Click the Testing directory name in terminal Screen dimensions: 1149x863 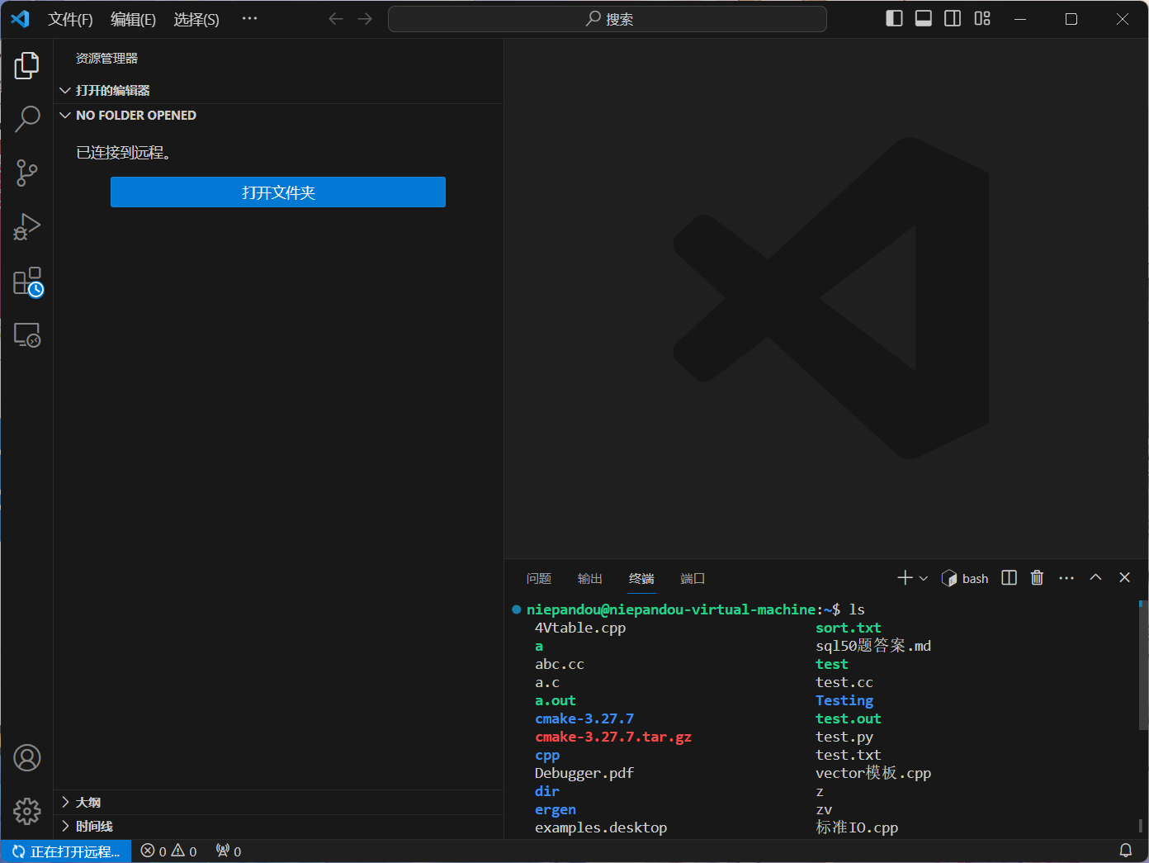pyautogui.click(x=844, y=701)
